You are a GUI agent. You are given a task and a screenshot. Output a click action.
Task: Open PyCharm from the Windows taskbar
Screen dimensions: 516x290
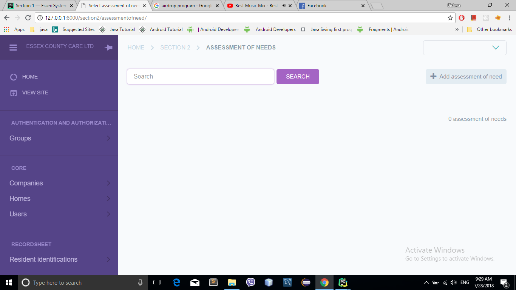(343, 282)
